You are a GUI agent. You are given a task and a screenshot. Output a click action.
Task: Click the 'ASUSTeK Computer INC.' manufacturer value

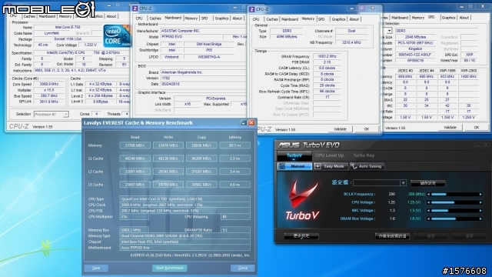(203, 31)
